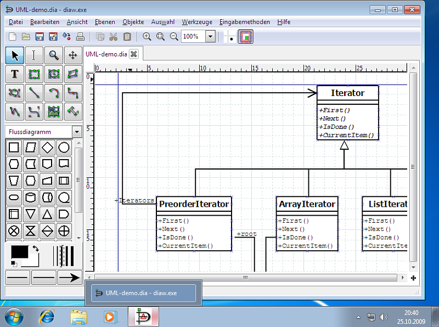Select the Image insertion tool

[53, 111]
